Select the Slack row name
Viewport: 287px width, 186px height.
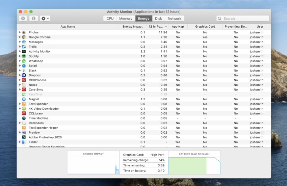click(x=32, y=71)
